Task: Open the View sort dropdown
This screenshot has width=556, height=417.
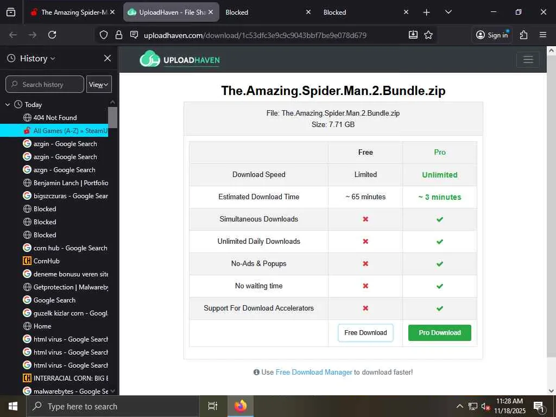Action: click(x=99, y=84)
